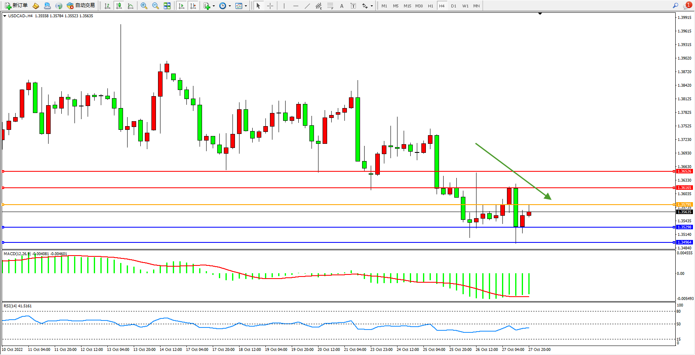Click the 新订单 new order button

(x=16, y=5)
